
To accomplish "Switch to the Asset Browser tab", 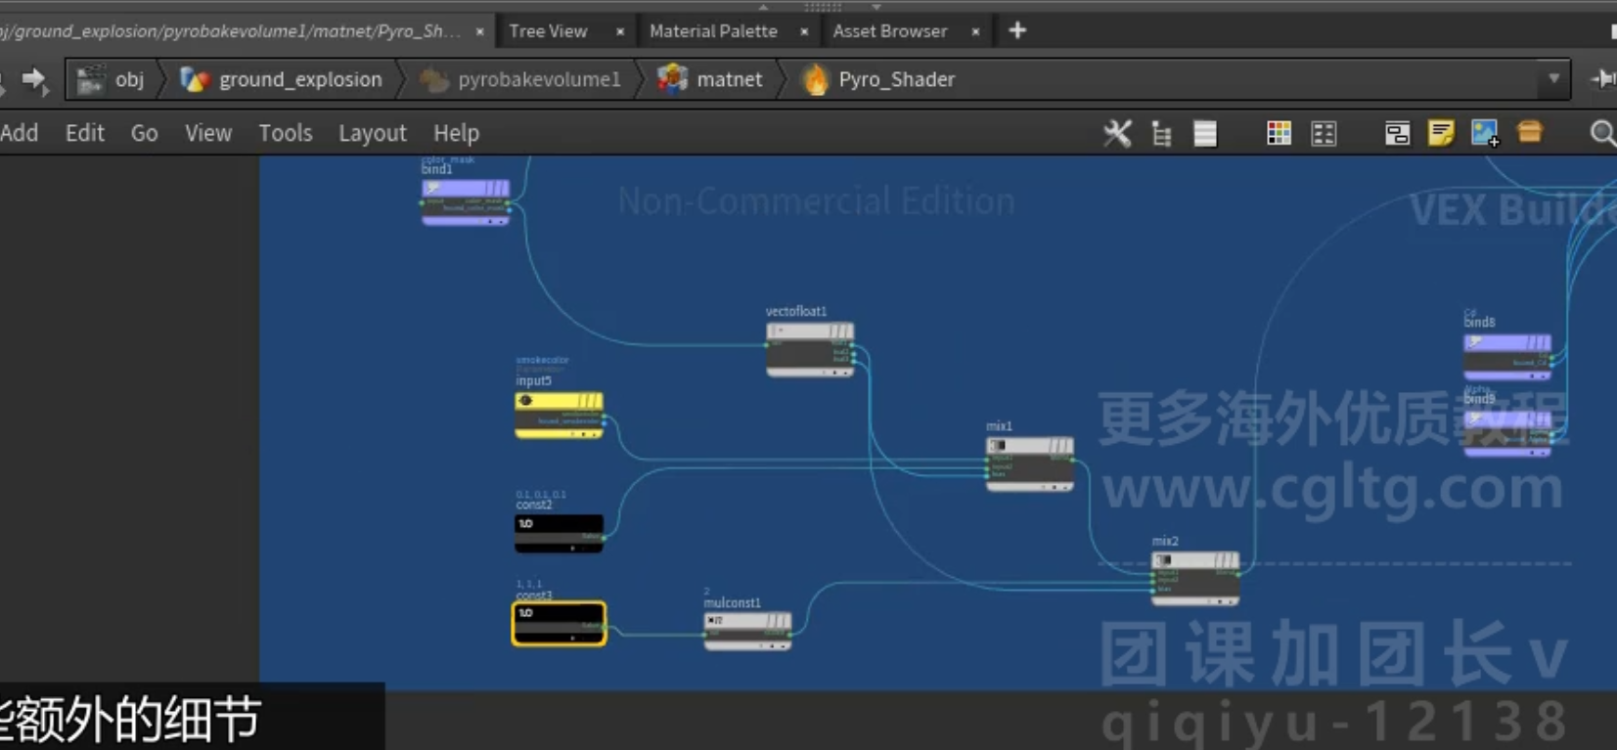I will click(890, 31).
